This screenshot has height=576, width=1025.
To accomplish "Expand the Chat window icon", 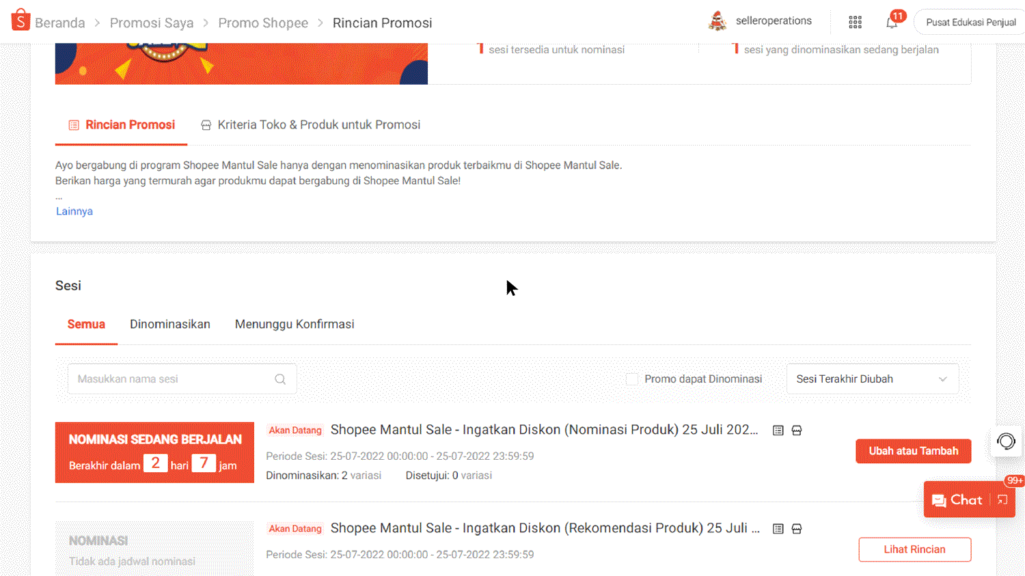I will point(1002,500).
